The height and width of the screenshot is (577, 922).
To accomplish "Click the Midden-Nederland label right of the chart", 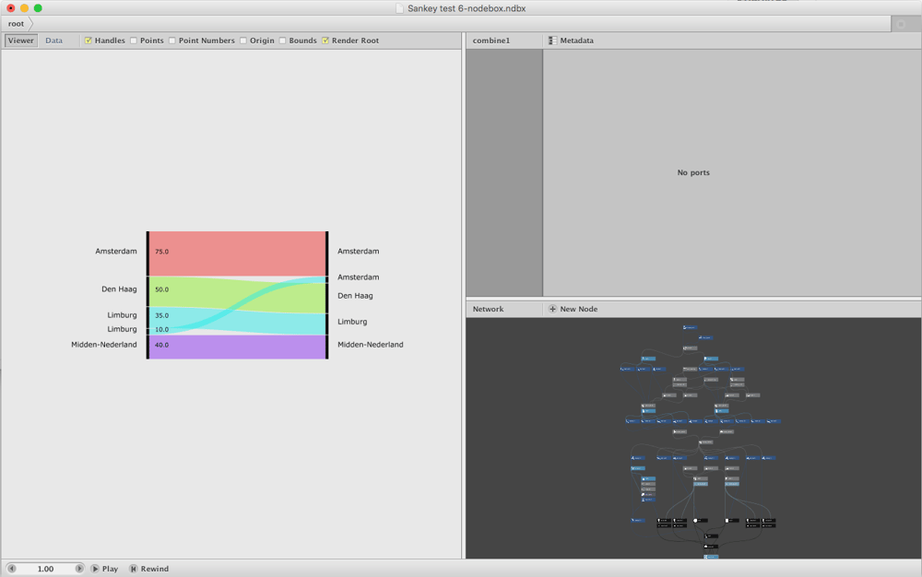I will point(371,345).
